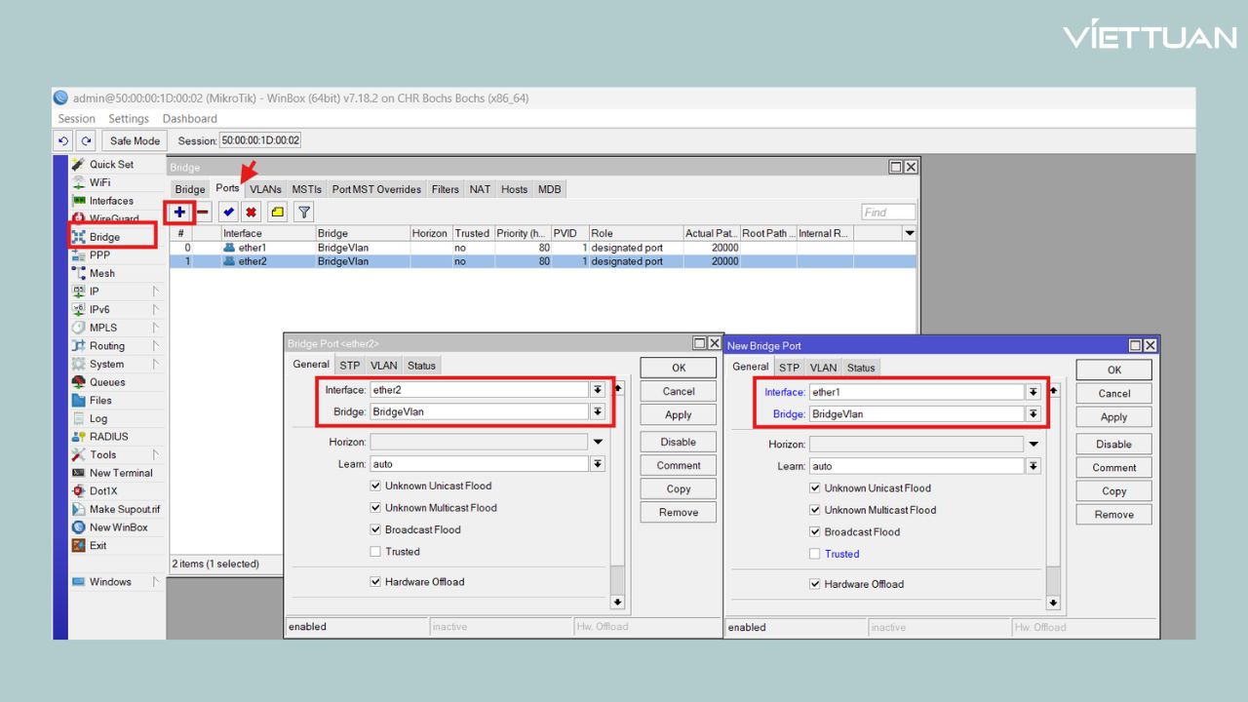Screen dimensions: 1248x702
Task: Click the Find search field
Action: click(x=887, y=212)
